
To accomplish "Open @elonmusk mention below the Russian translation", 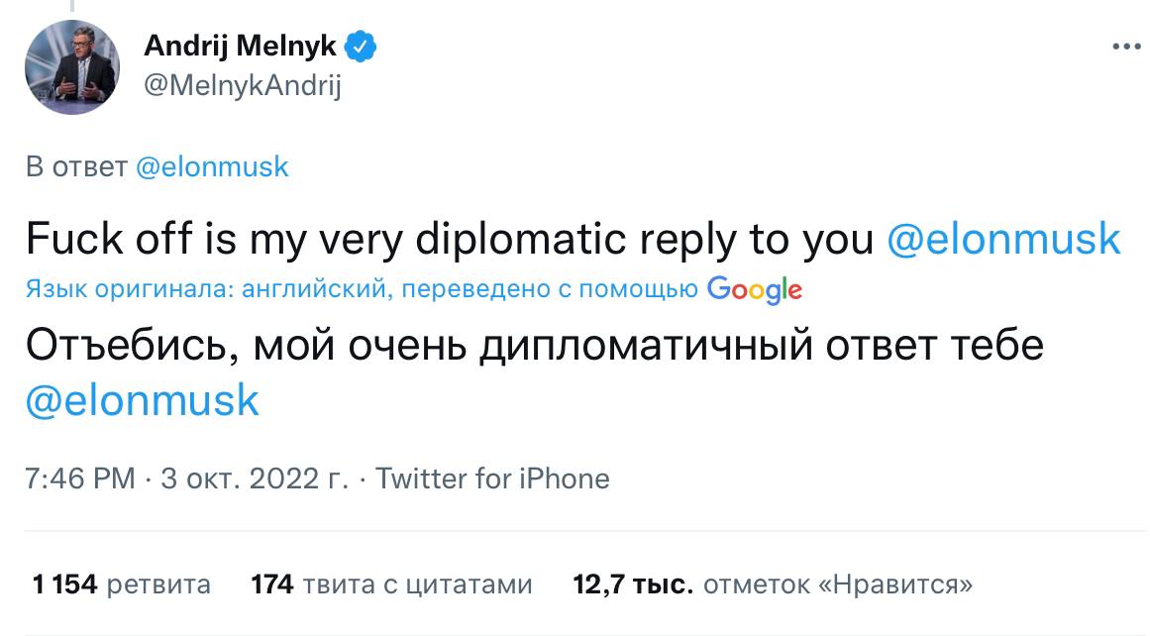I will tap(143, 400).
